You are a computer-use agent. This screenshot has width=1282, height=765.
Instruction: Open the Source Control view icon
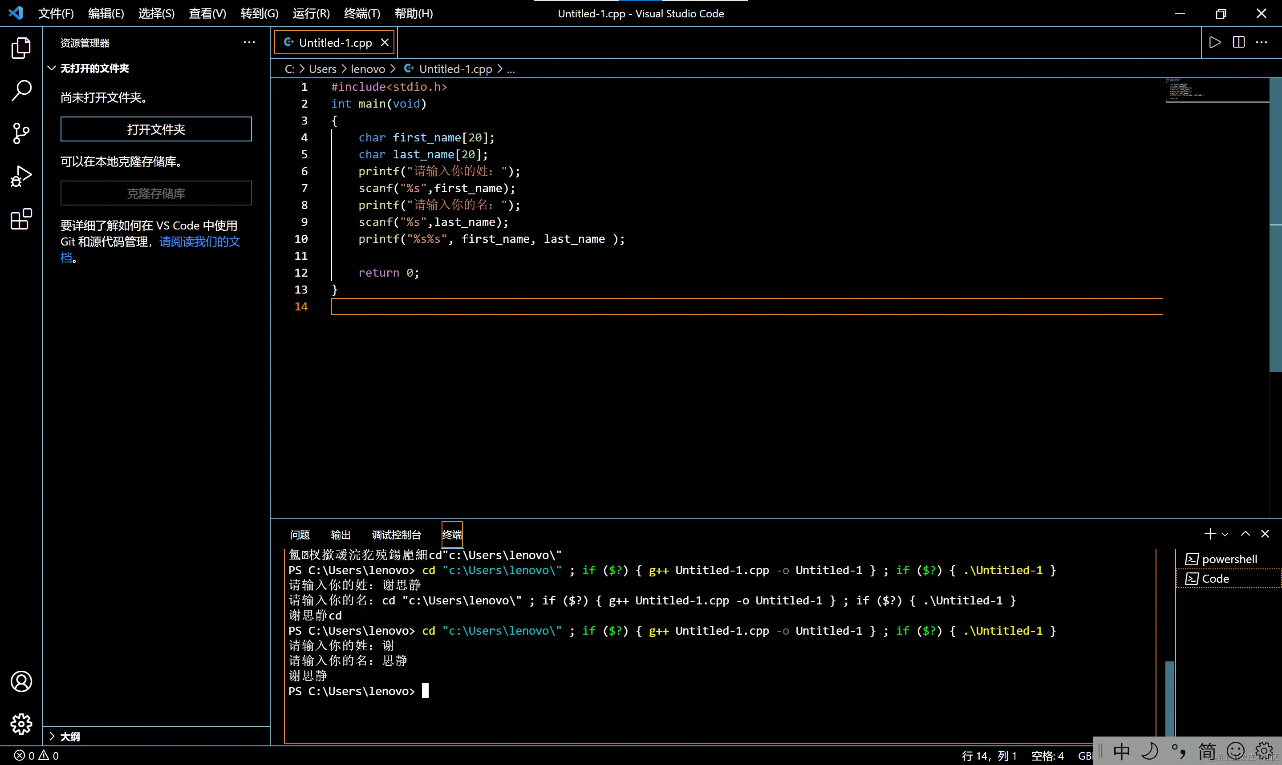pyautogui.click(x=20, y=133)
